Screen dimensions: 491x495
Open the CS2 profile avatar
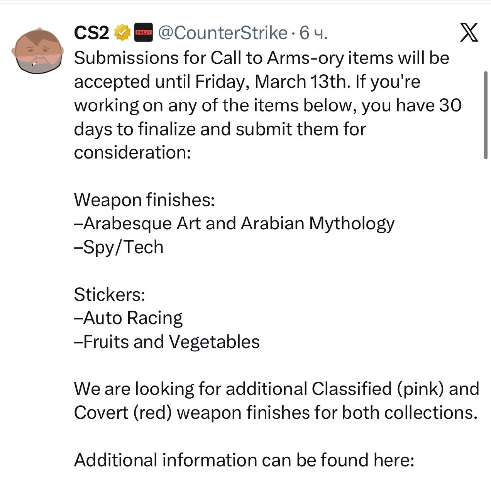click(37, 50)
